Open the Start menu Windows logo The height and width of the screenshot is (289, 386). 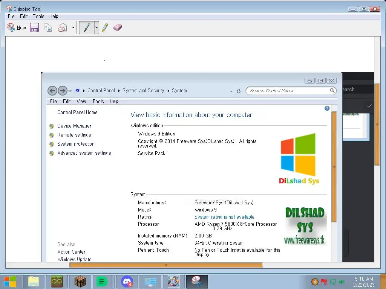[x=10, y=281]
